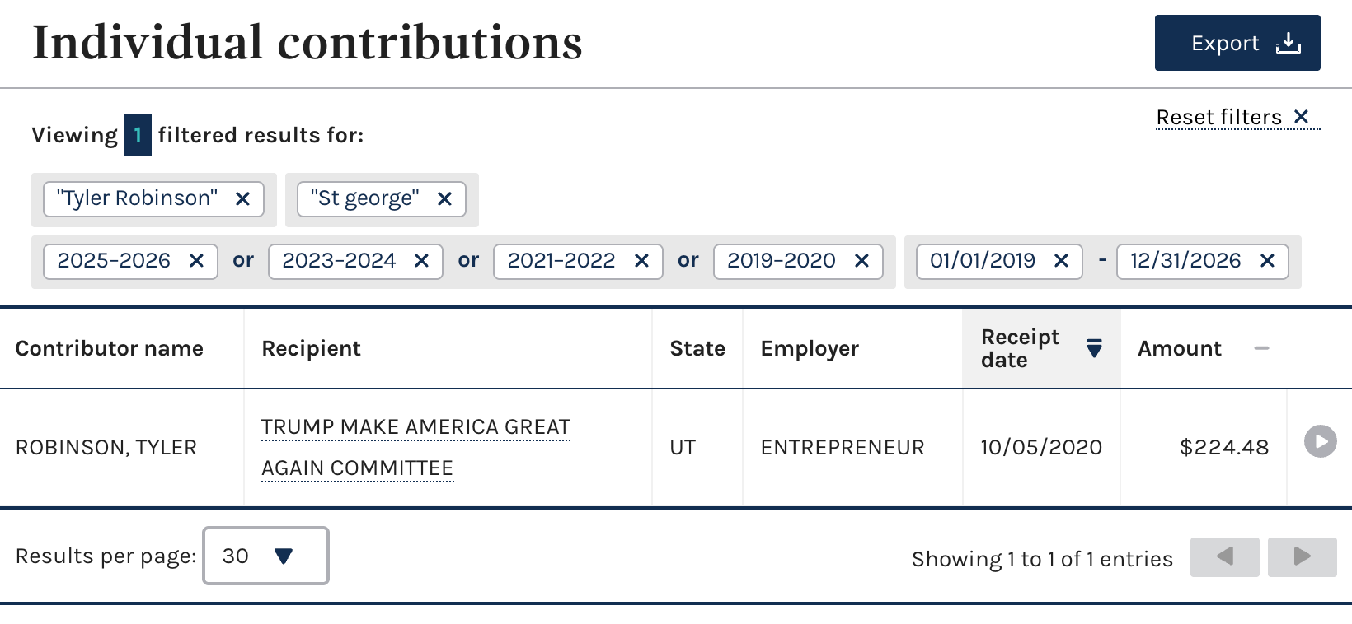1352x624 pixels.
Task: Clear the 12/31/2026 end date filter
Action: coord(1267,261)
